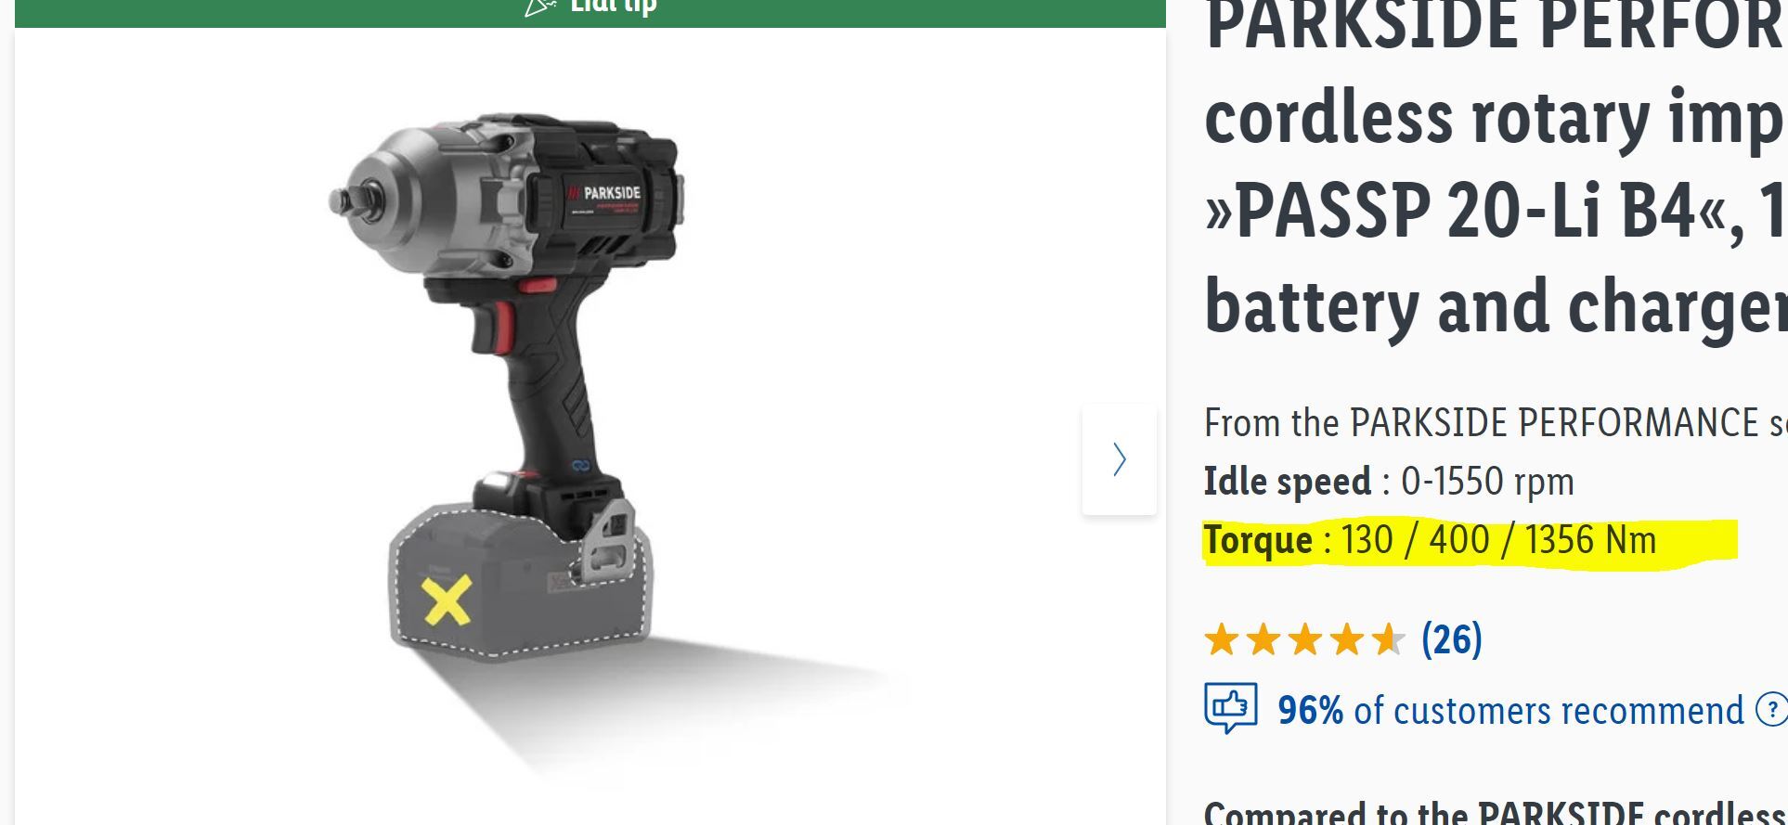The height and width of the screenshot is (825, 1788).
Task: Click the 'From the PARKSIDE PERFORMANCE' description line
Action: (1496, 423)
